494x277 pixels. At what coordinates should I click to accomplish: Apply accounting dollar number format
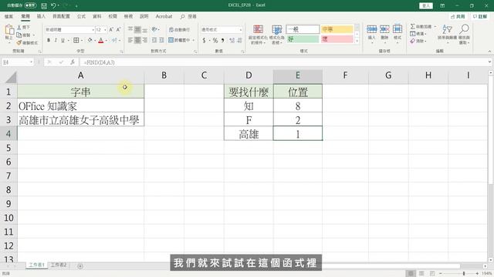(204, 40)
